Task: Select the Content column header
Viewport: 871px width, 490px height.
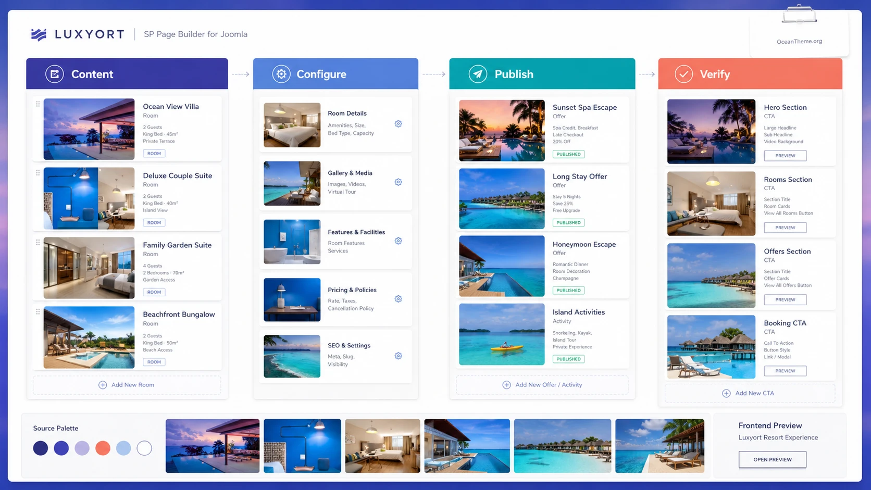Action: [127, 74]
